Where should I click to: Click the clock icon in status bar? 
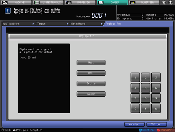(x=2, y=130)
